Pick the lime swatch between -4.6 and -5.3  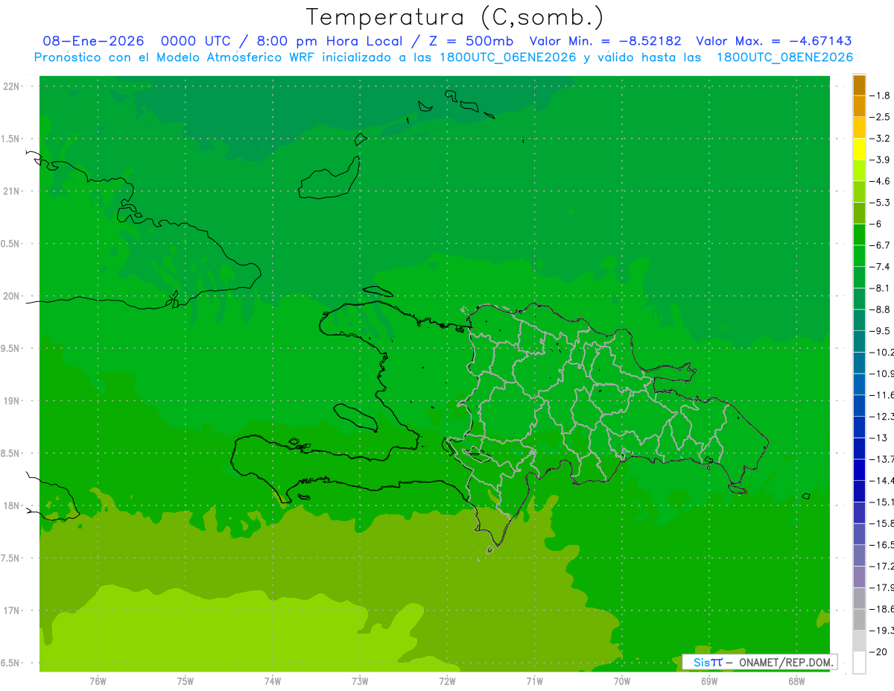pyautogui.click(x=859, y=192)
